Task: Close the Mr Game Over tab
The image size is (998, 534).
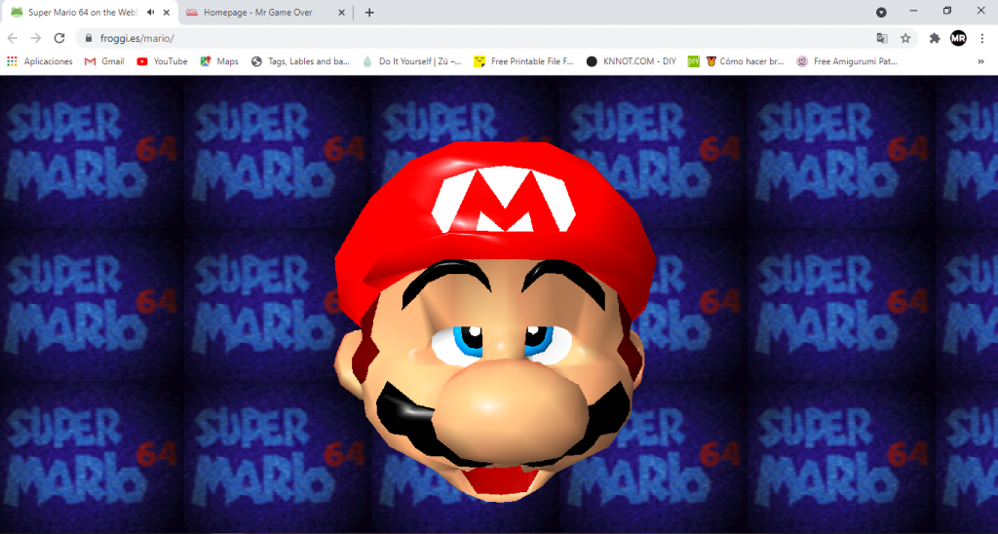Action: click(x=341, y=12)
